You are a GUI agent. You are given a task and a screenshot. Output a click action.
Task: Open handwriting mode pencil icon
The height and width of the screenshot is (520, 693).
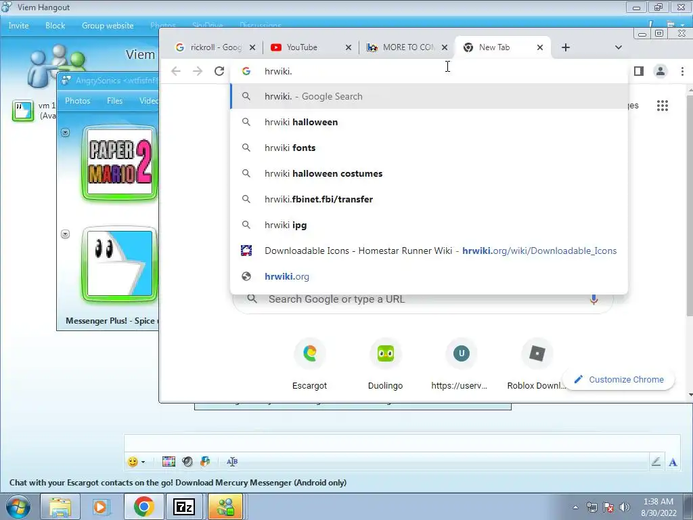click(x=656, y=462)
